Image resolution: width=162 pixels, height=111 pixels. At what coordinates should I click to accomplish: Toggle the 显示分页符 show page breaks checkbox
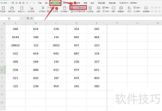click(48, 8)
